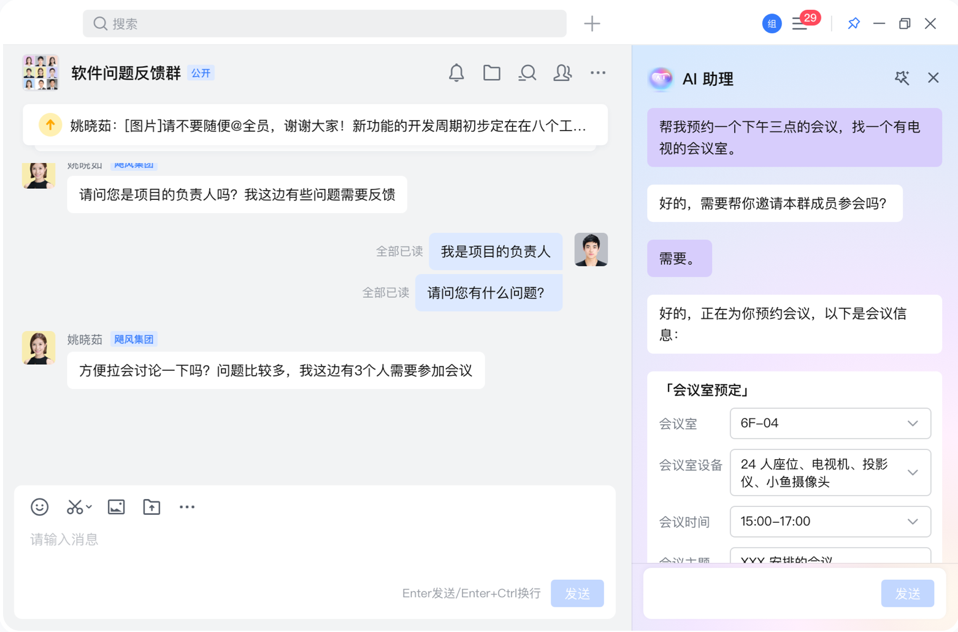Click the 发送 send button in chat
The height and width of the screenshot is (632, 958).
coord(577,593)
